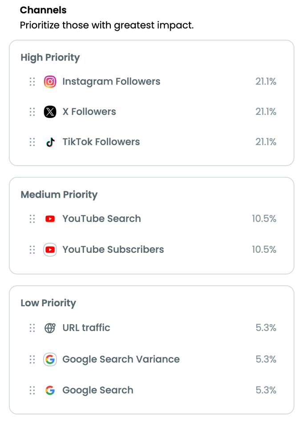Click the X logo icon
Image resolution: width=306 pixels, height=426 pixels.
coord(50,112)
